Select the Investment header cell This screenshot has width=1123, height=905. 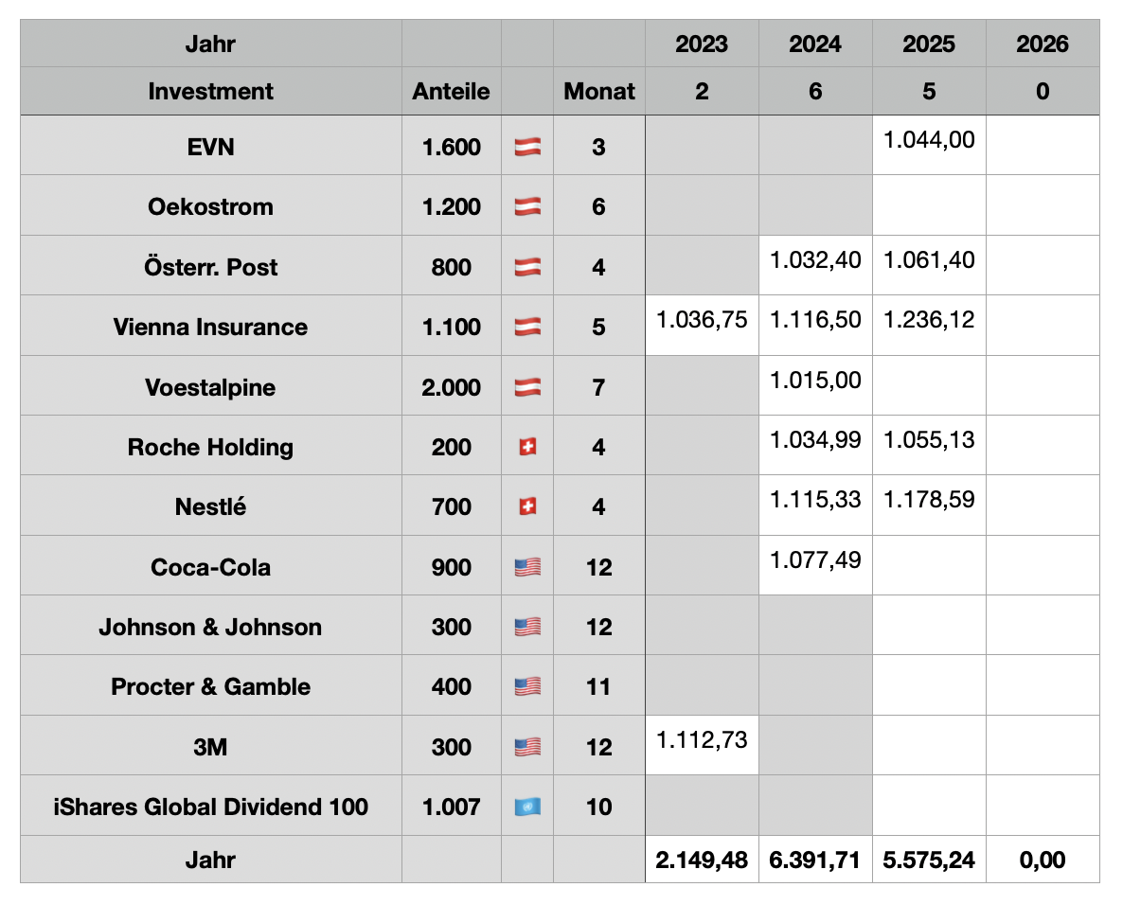pyautogui.click(x=210, y=92)
